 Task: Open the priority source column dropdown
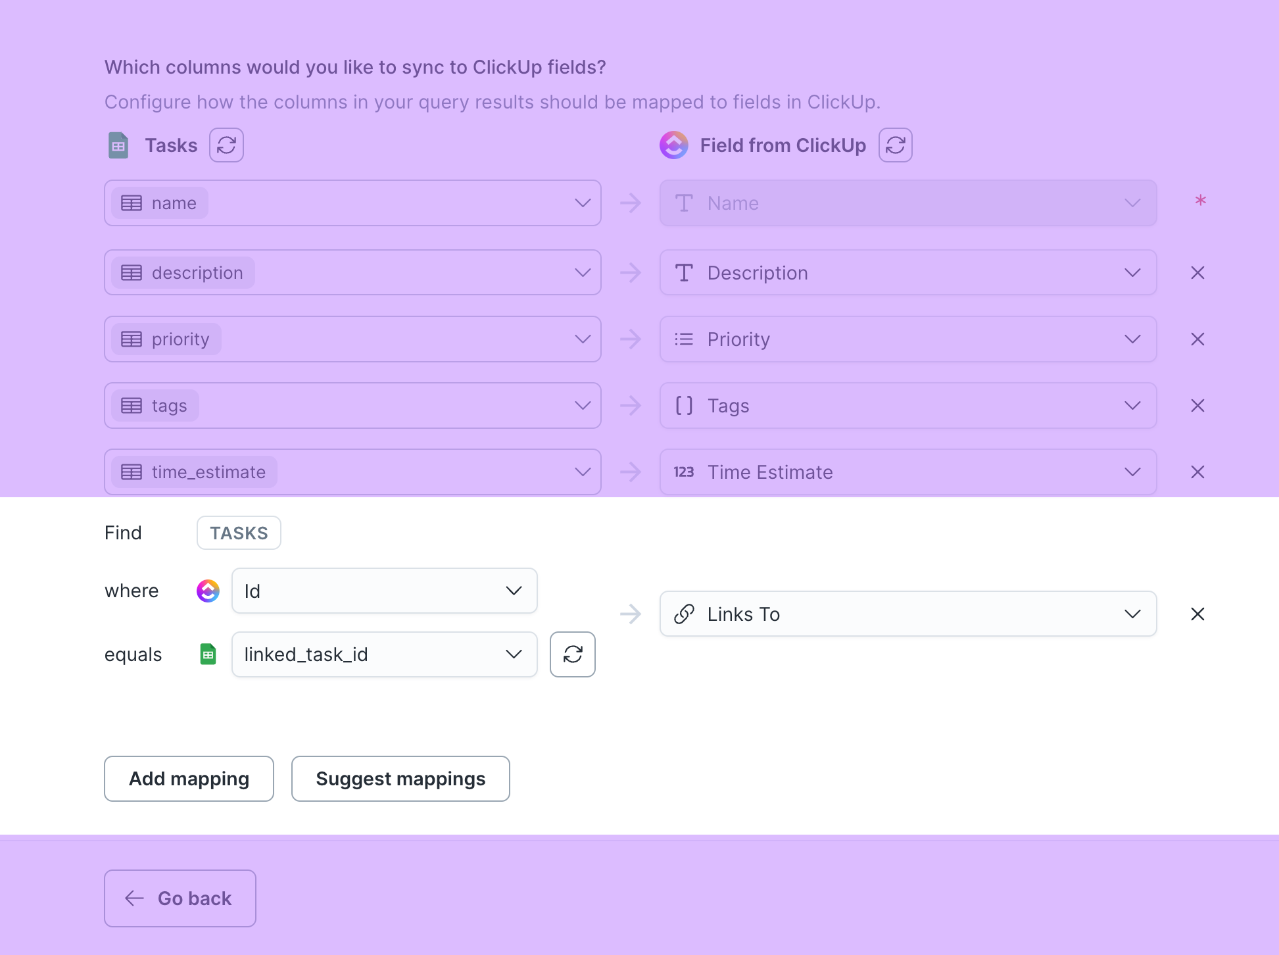click(352, 339)
